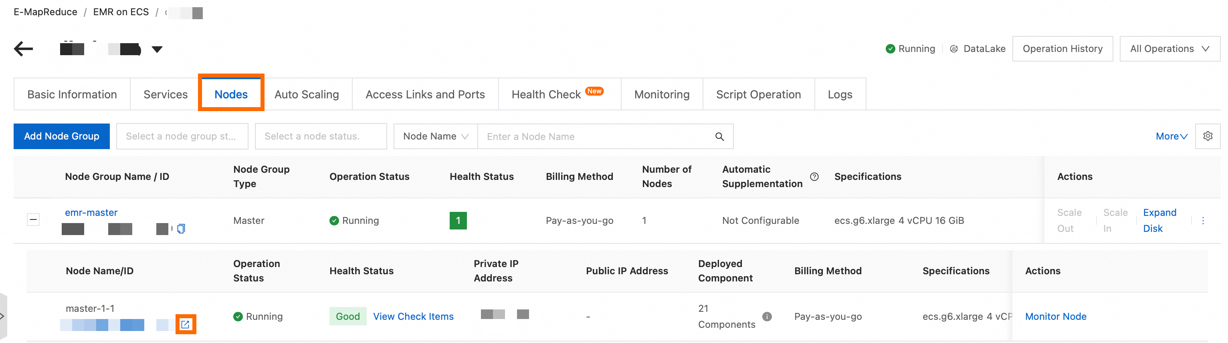Collapse the emr-master node group row
This screenshot has width=1228, height=343.
pos(33,220)
